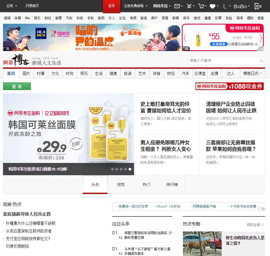
Task: Click 免费领一百元打车券 promo link
Action: coord(133,206)
